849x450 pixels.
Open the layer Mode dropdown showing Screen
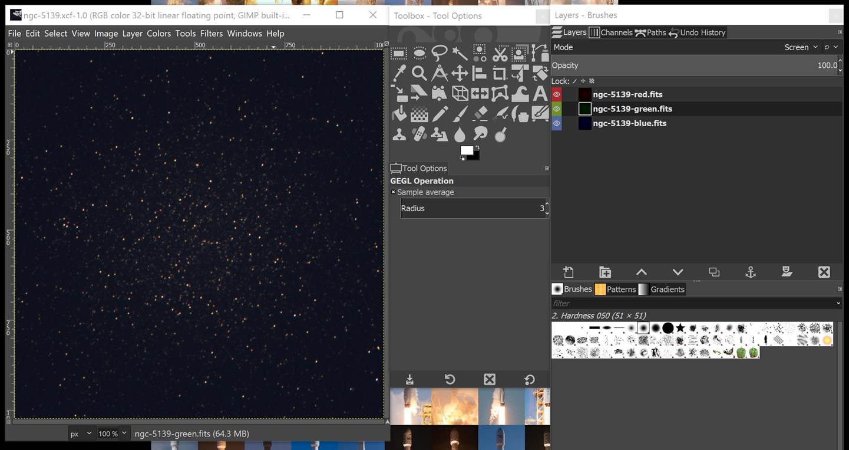click(x=801, y=47)
